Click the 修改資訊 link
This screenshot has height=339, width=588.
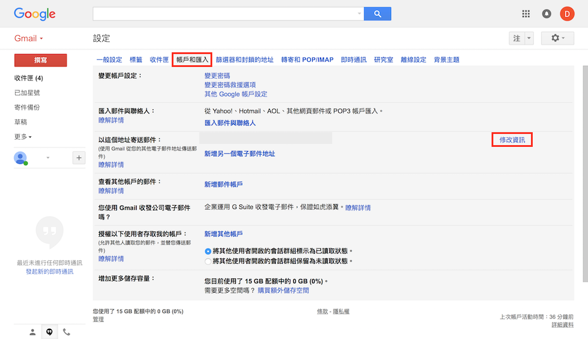(x=512, y=140)
